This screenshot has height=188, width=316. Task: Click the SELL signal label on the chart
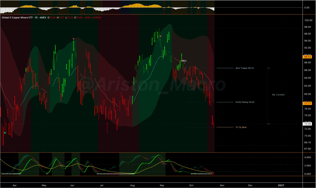coord(184,61)
